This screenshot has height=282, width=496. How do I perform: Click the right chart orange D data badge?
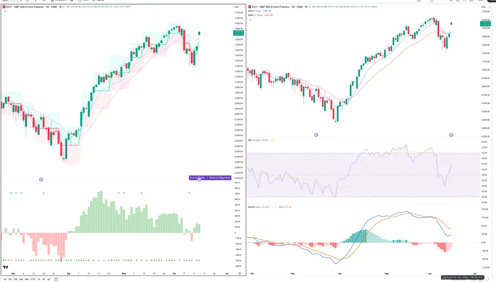(x=310, y=7)
